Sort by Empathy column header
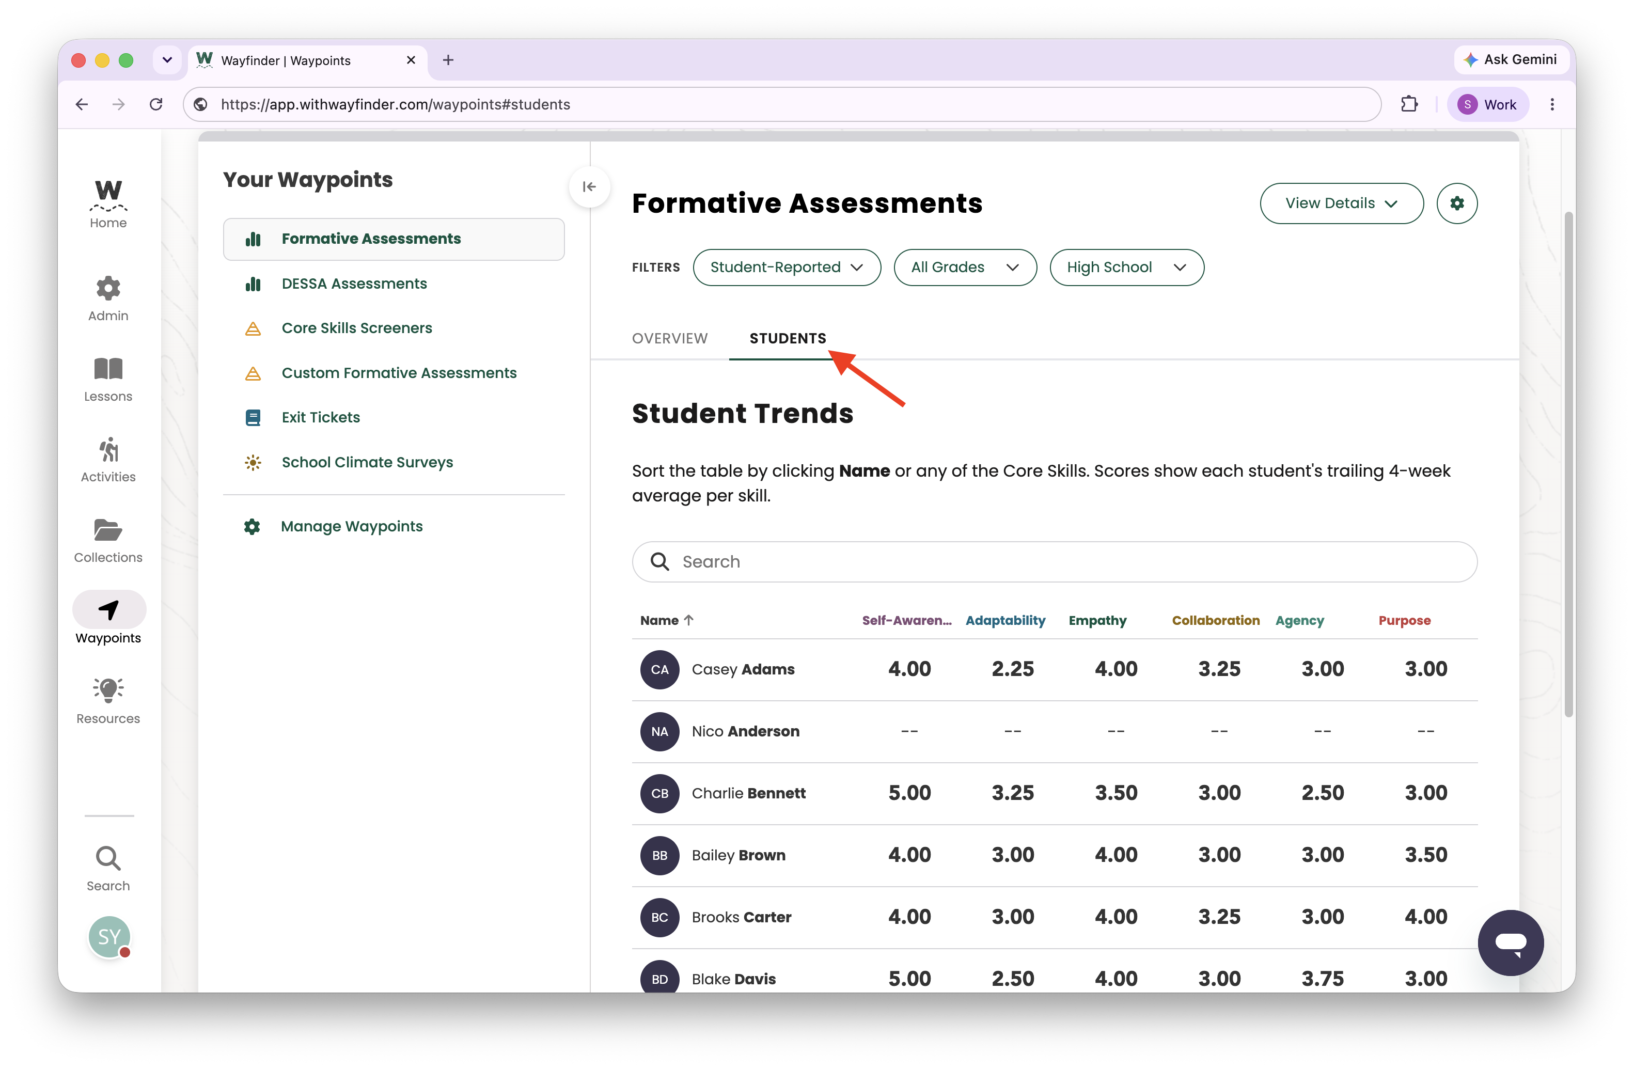 pos(1097,621)
